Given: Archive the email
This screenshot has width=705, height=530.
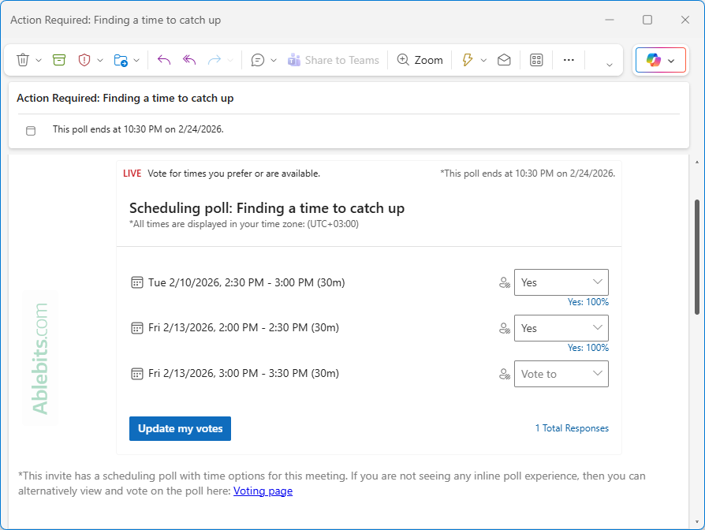Looking at the screenshot, I should click(x=58, y=60).
